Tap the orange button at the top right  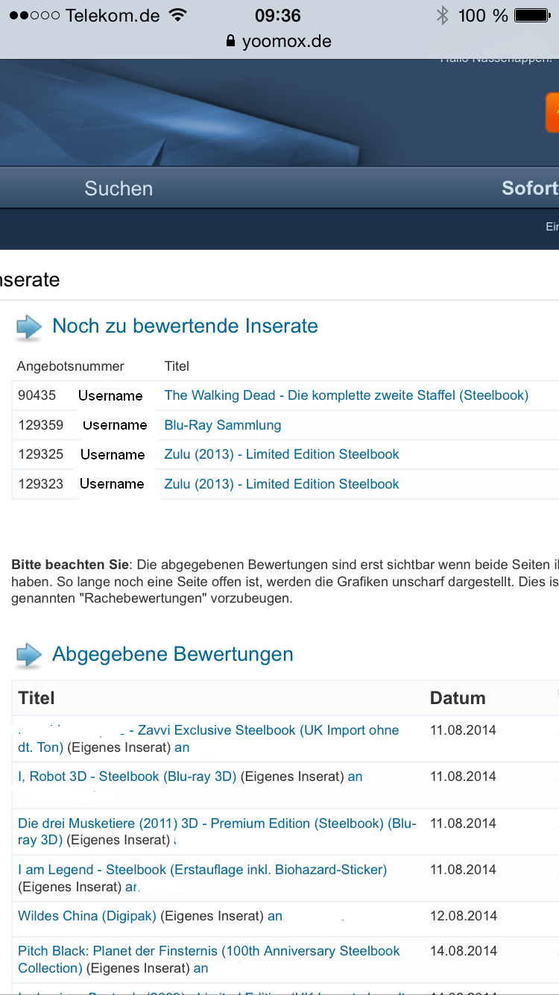pyautogui.click(x=552, y=113)
